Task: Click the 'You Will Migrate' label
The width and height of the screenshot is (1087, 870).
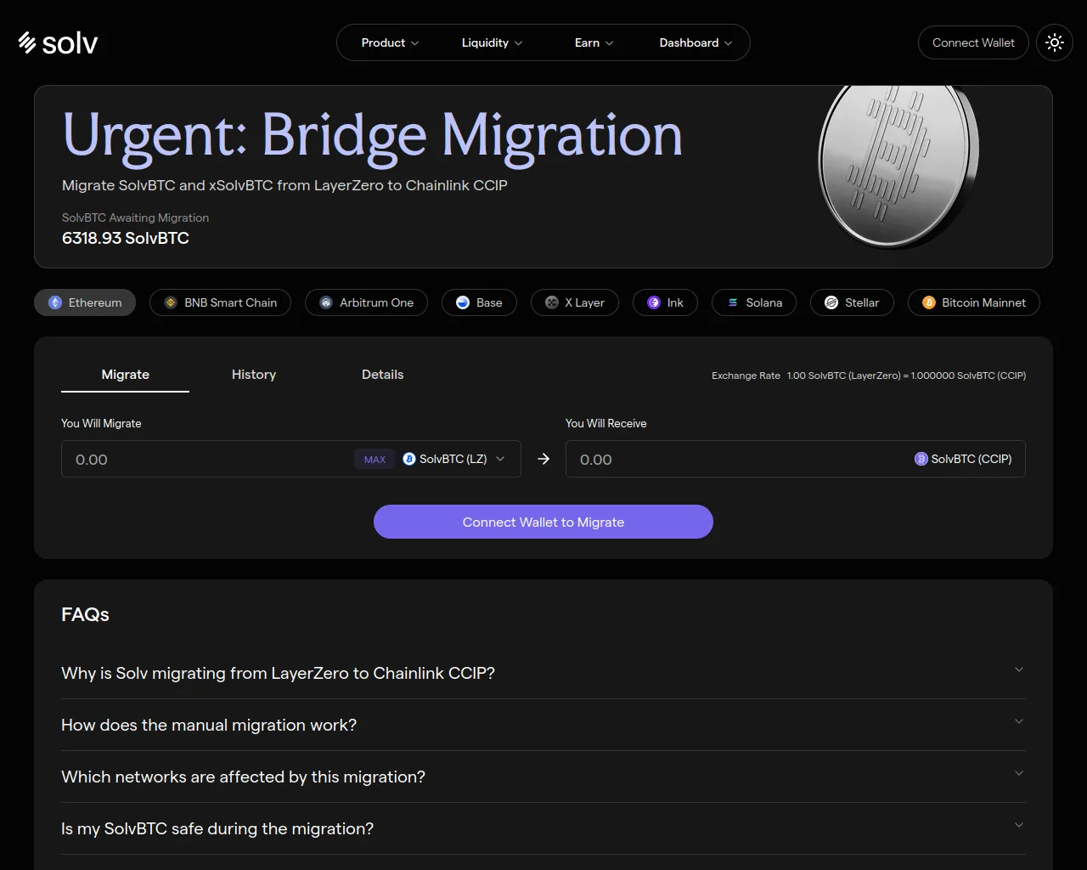Action: 101,423
